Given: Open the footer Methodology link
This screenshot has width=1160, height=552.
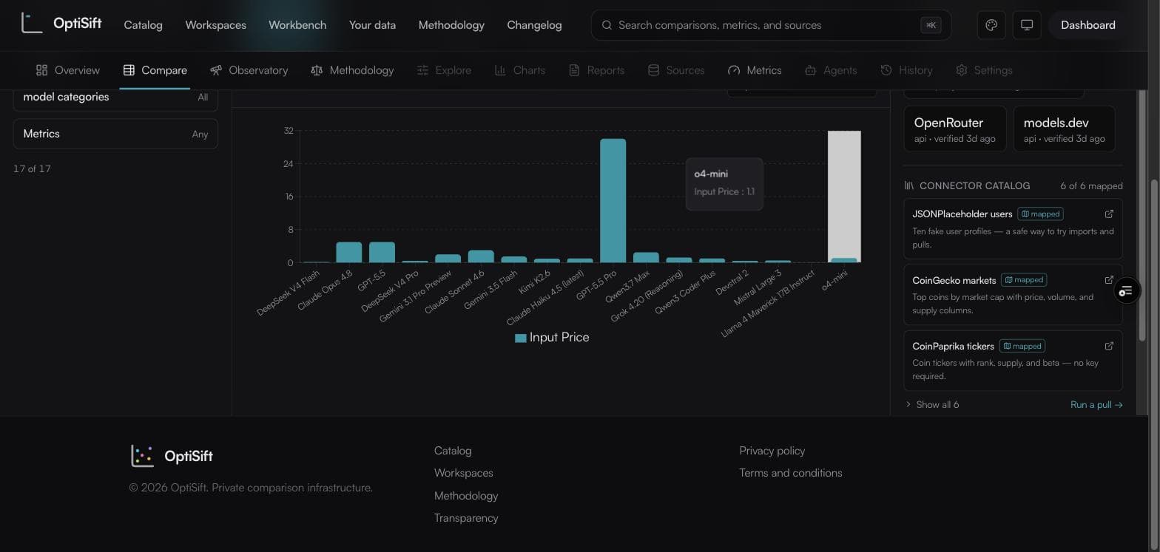Looking at the screenshot, I should click(x=466, y=496).
